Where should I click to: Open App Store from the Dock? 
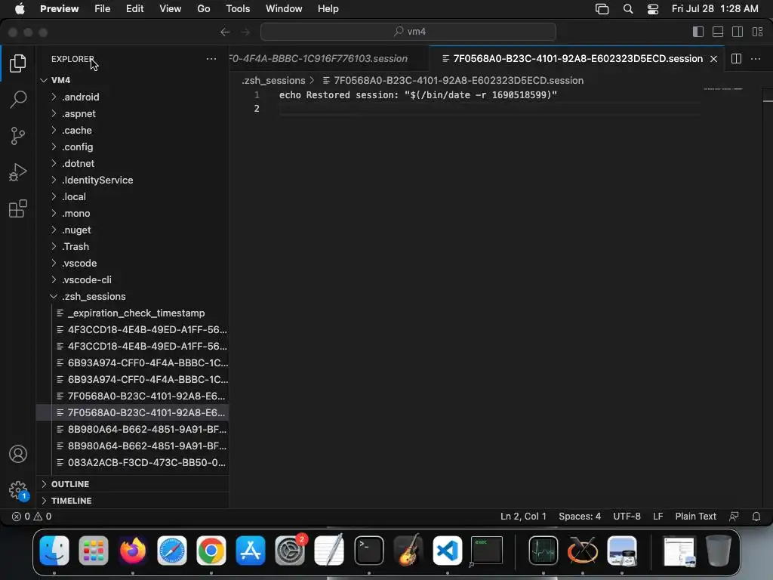251,551
